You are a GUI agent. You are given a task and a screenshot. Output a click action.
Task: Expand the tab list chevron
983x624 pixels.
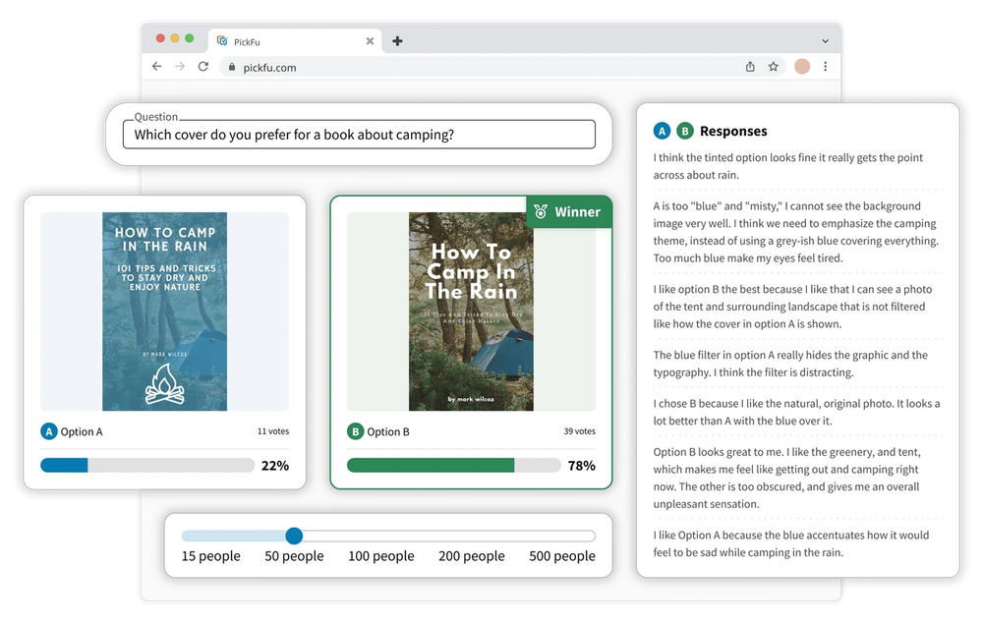(x=825, y=41)
